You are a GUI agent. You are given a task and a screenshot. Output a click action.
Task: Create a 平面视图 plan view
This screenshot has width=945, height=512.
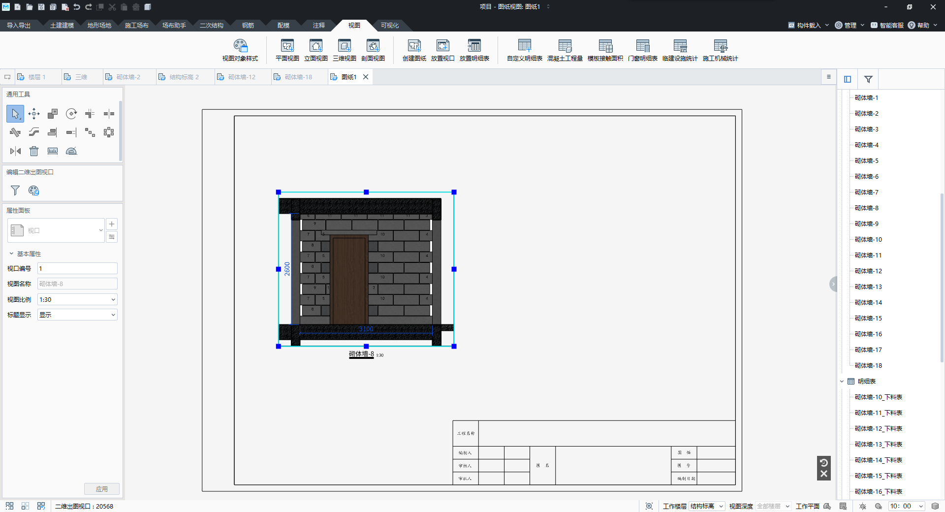287,50
